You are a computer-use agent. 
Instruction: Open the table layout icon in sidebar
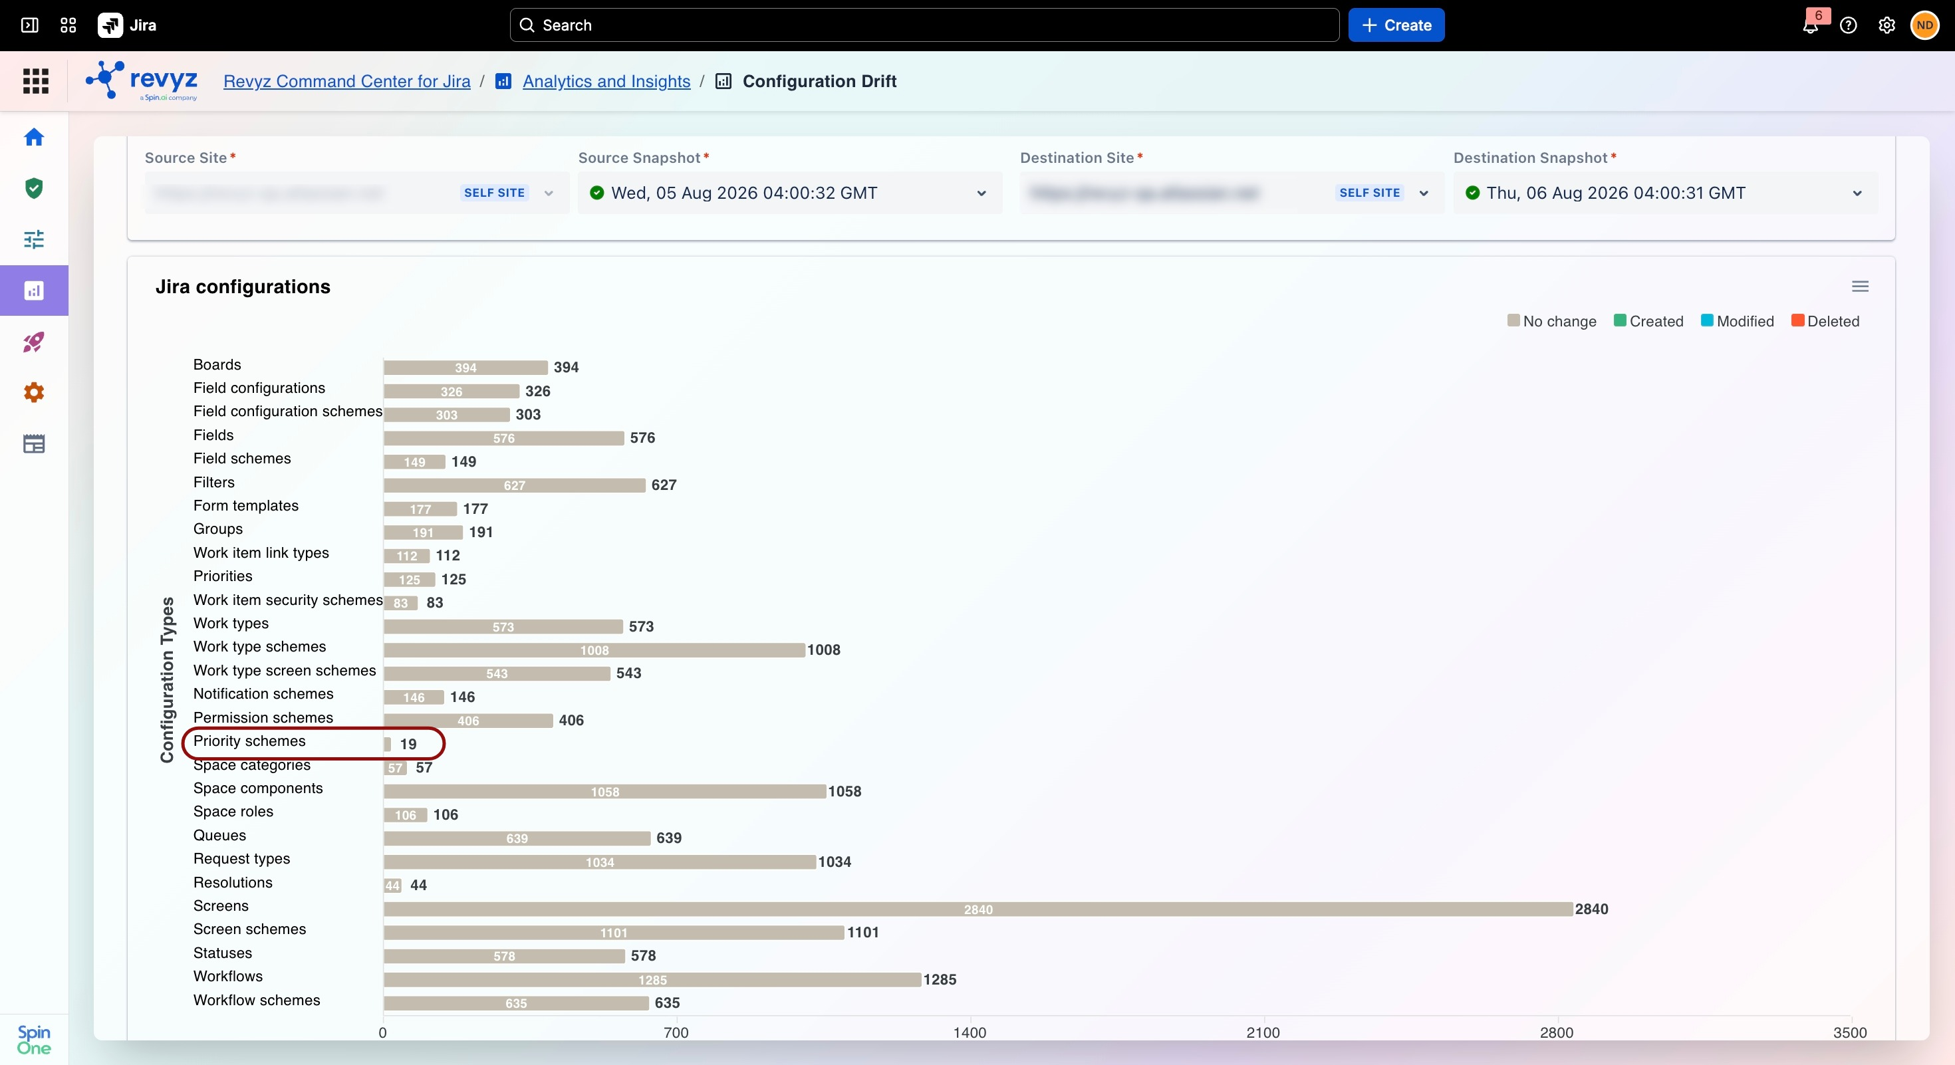[x=34, y=444]
